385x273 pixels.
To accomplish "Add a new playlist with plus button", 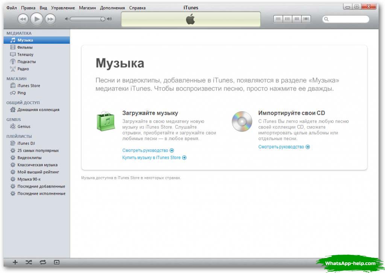I will pyautogui.click(x=15, y=262).
